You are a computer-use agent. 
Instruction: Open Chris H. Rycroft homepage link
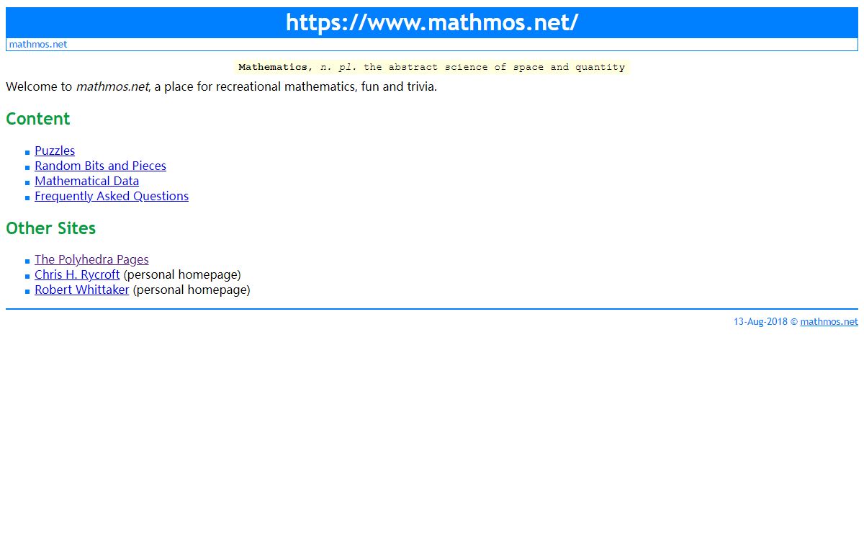coord(77,274)
